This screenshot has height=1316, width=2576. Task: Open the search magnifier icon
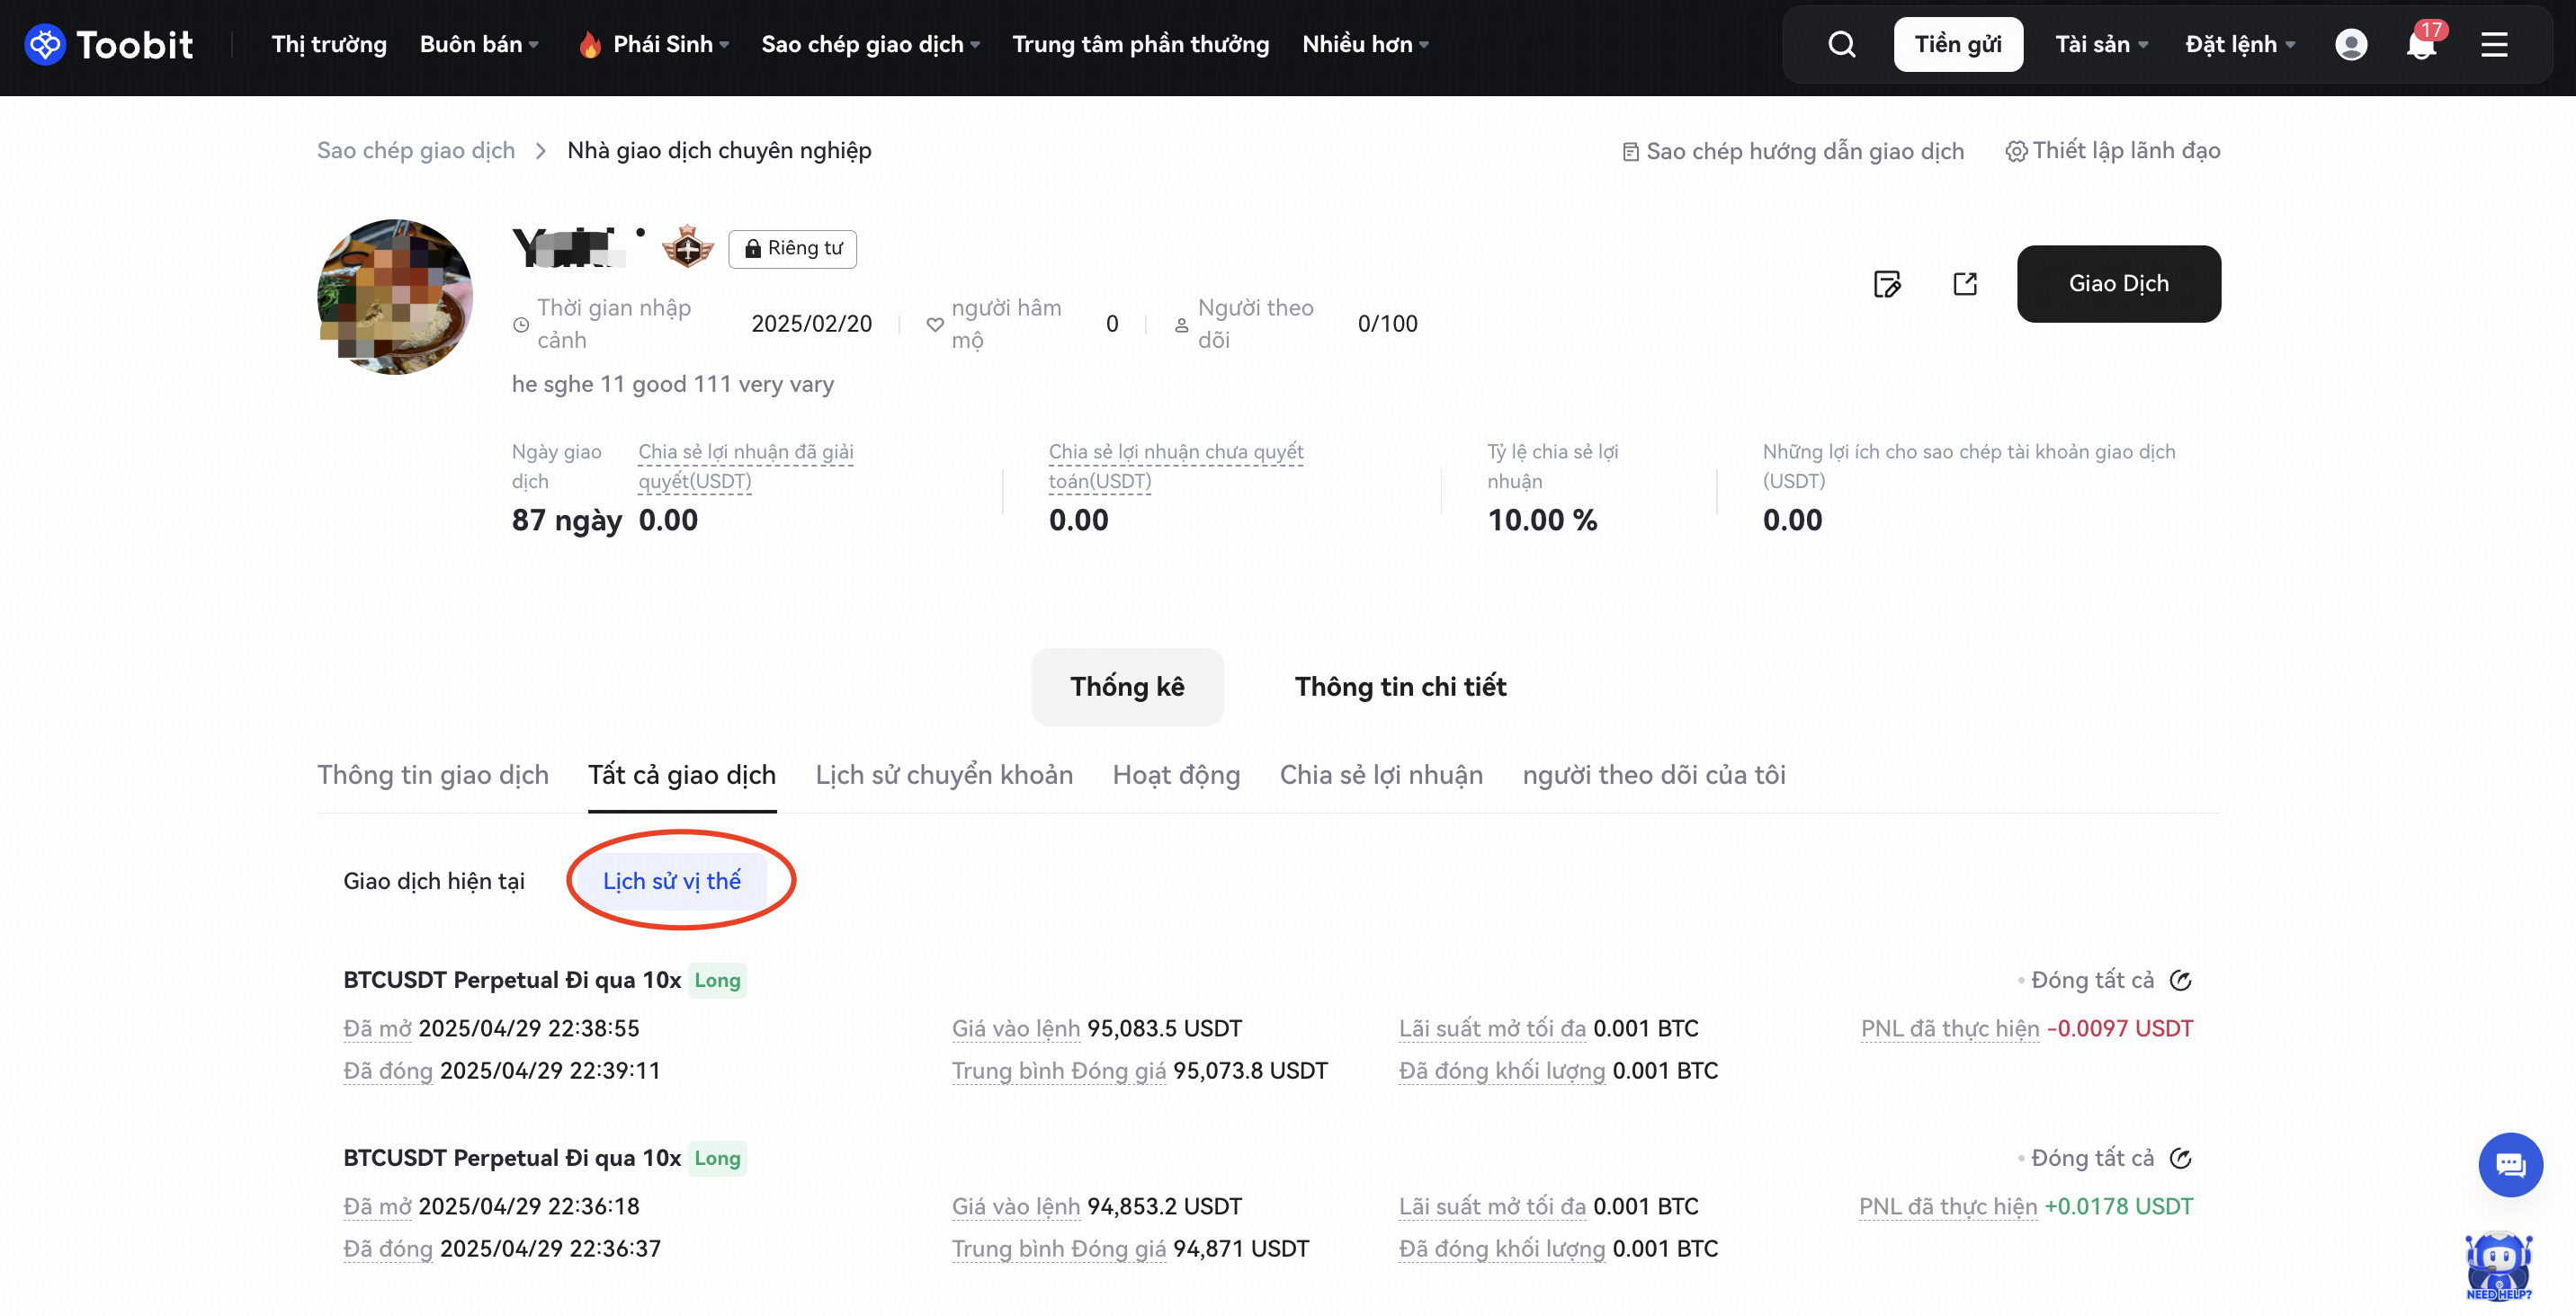(1841, 45)
